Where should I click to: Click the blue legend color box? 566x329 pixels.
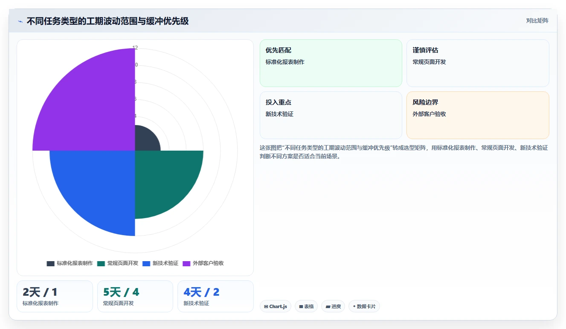146,263
